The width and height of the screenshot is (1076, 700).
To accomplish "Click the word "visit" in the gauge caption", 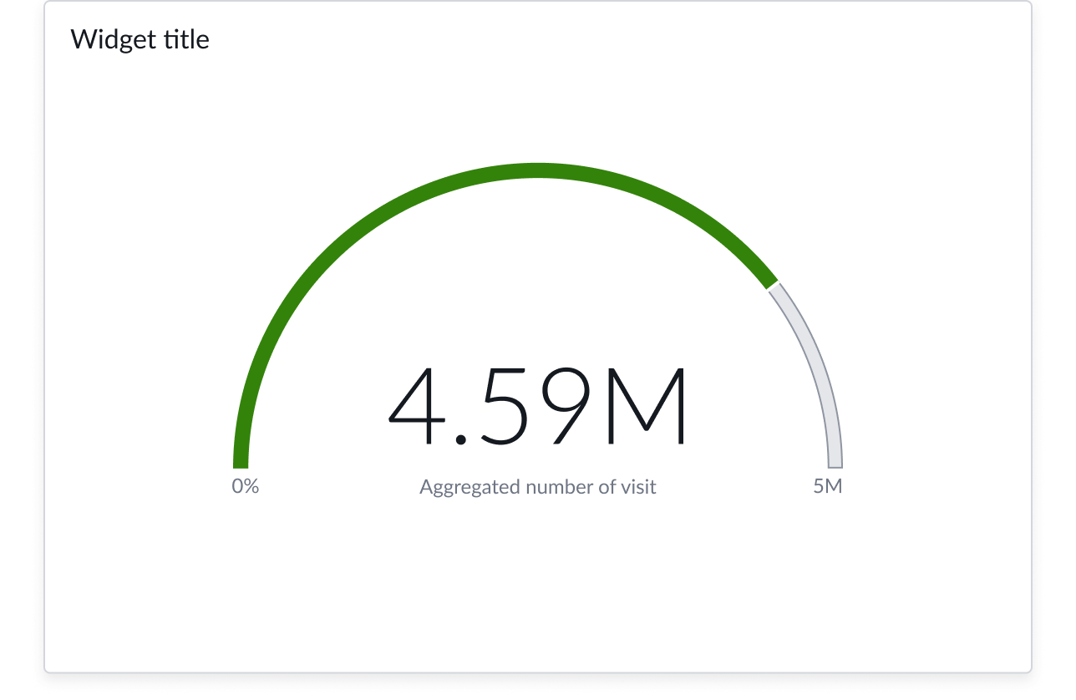I will coord(638,487).
